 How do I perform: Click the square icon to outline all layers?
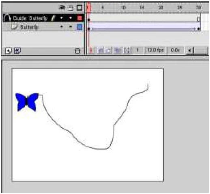[79, 8]
